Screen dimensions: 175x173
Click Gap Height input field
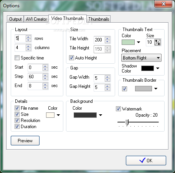pyautogui.click(x=99, y=87)
